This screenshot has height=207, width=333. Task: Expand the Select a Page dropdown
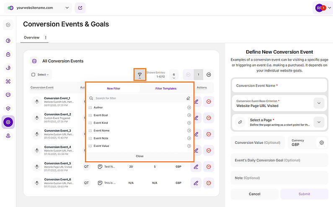(319, 122)
